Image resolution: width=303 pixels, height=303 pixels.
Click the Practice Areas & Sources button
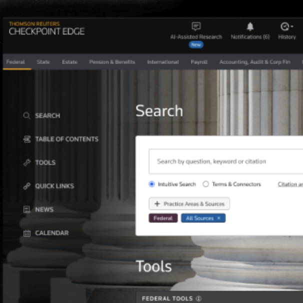click(x=189, y=203)
